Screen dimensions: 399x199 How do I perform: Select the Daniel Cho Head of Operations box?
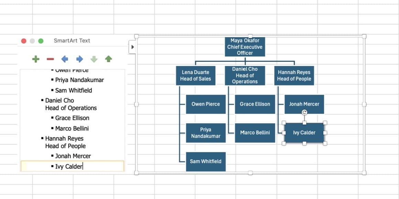coord(245,75)
